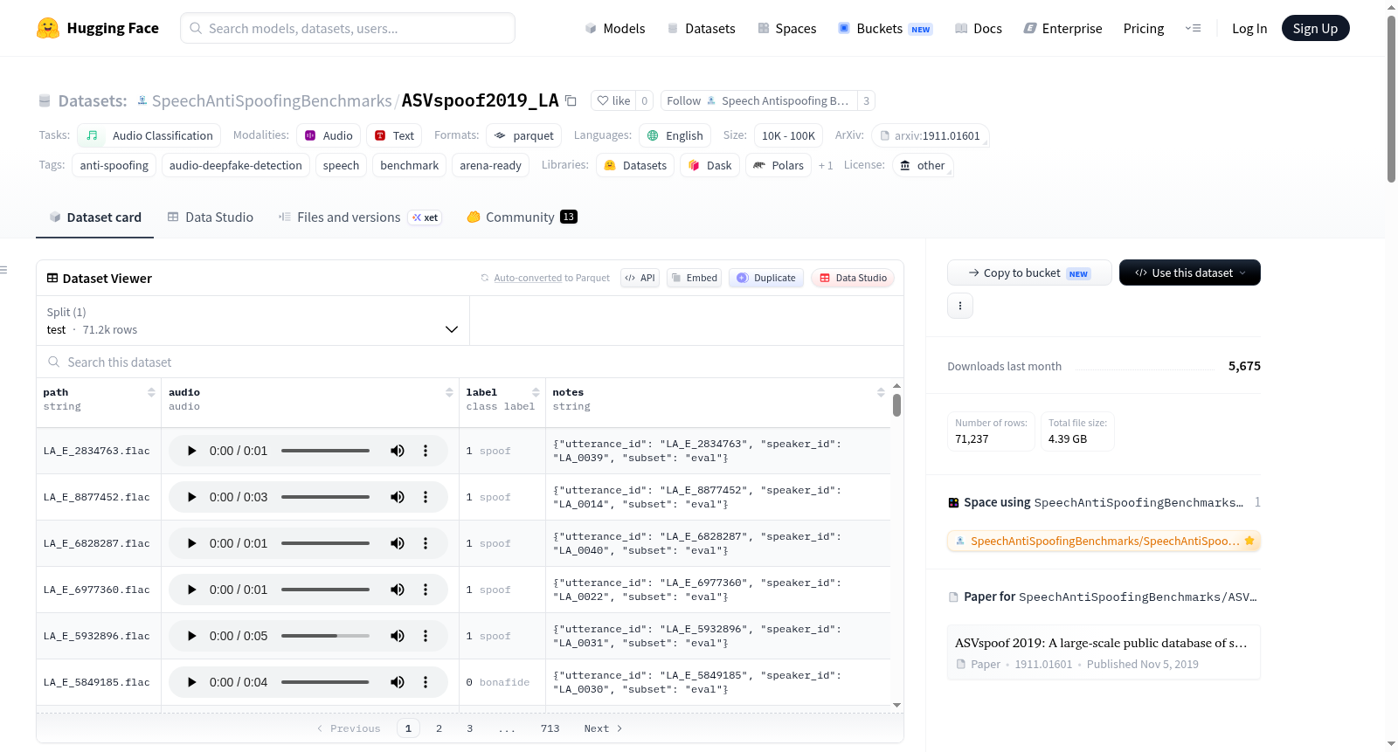Open the Use this dataset dropdown
The image size is (1398, 752).
coord(1190,273)
